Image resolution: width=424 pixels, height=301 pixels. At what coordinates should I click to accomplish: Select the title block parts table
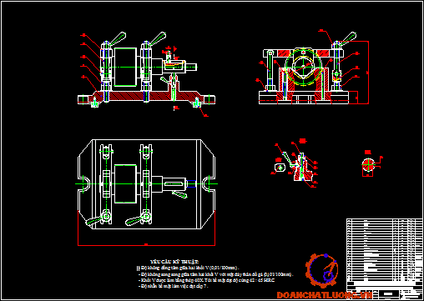pos(385,258)
